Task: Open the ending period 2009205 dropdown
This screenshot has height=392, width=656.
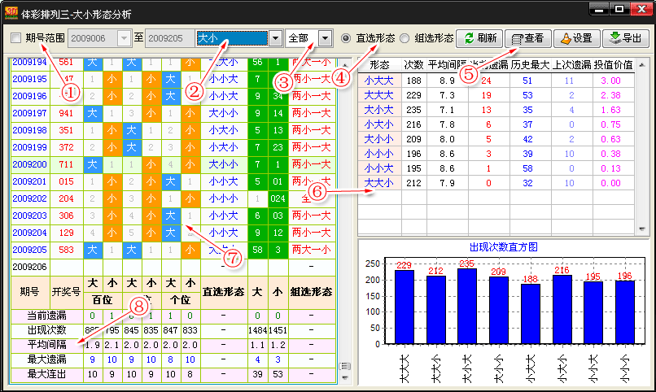Action: [x=188, y=38]
